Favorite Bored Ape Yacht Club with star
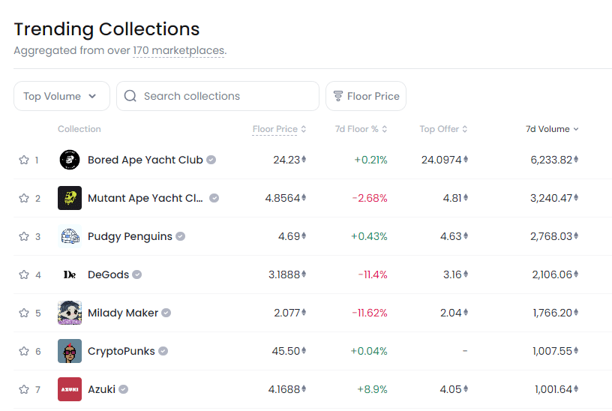 point(24,160)
